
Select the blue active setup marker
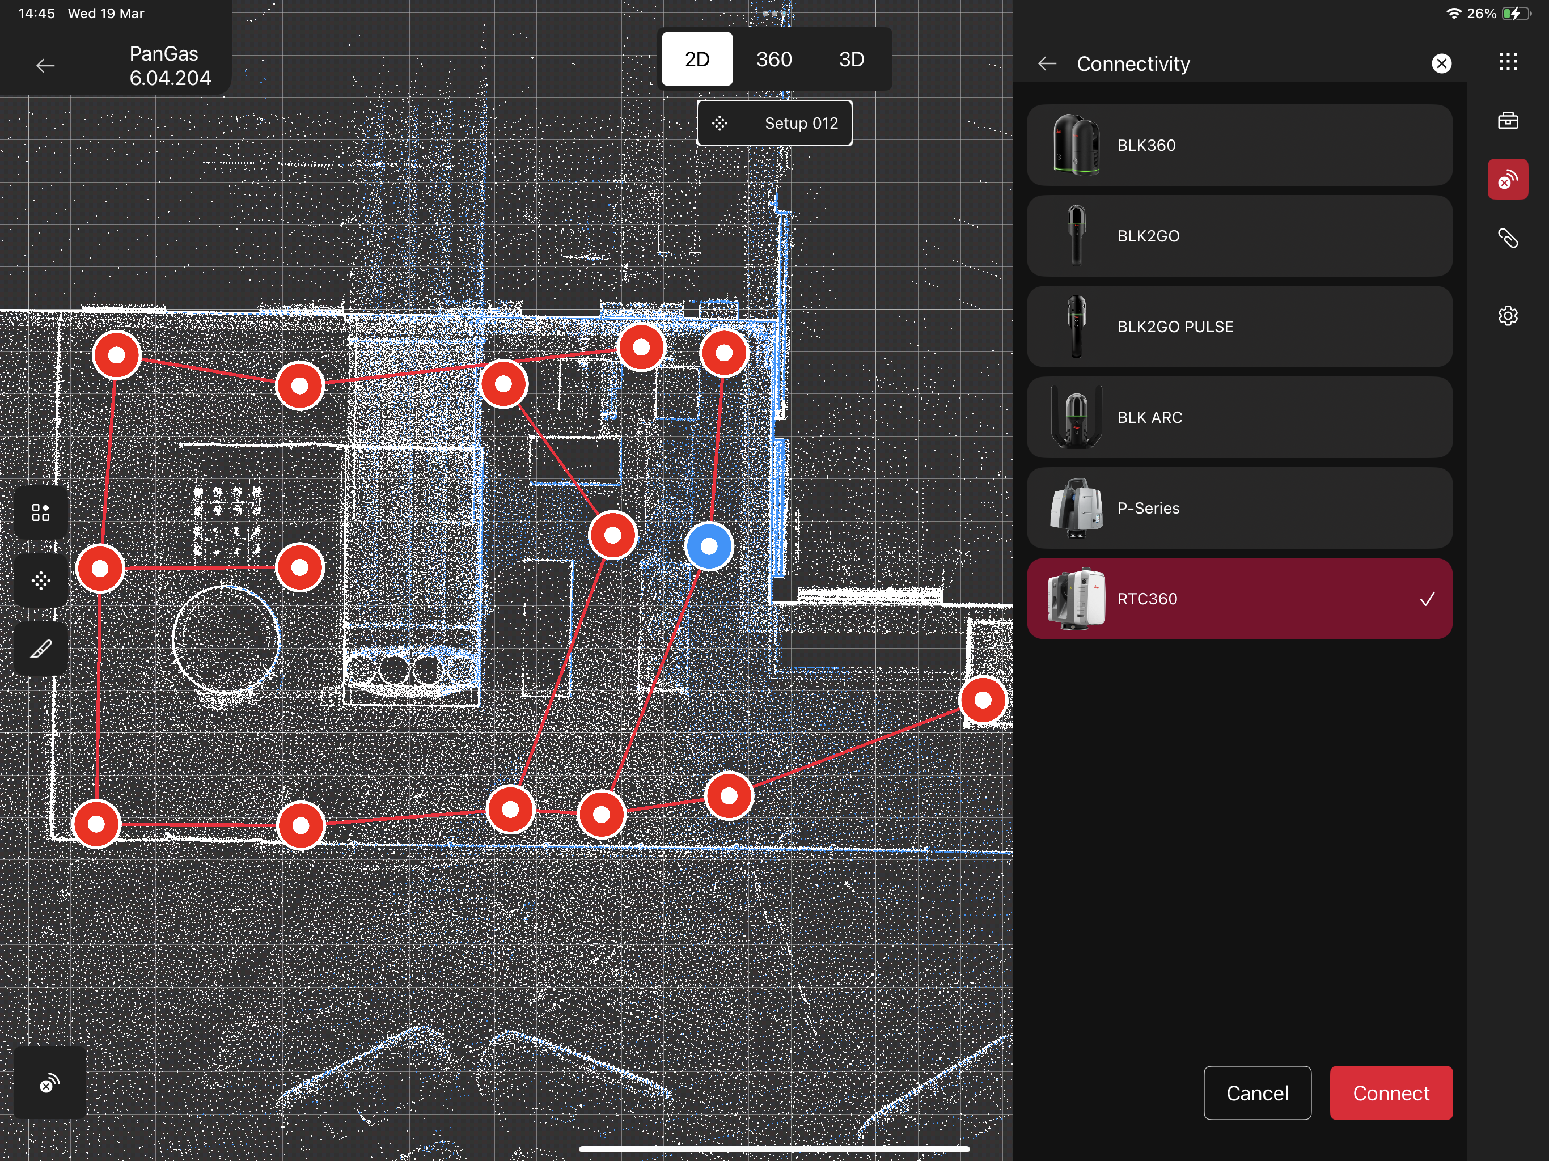coord(709,546)
